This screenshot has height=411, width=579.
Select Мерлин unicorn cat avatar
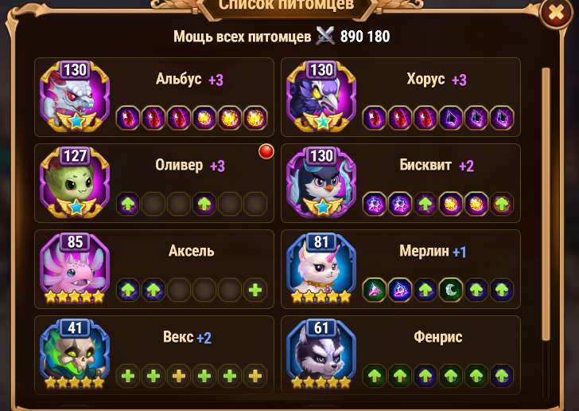pos(321,268)
